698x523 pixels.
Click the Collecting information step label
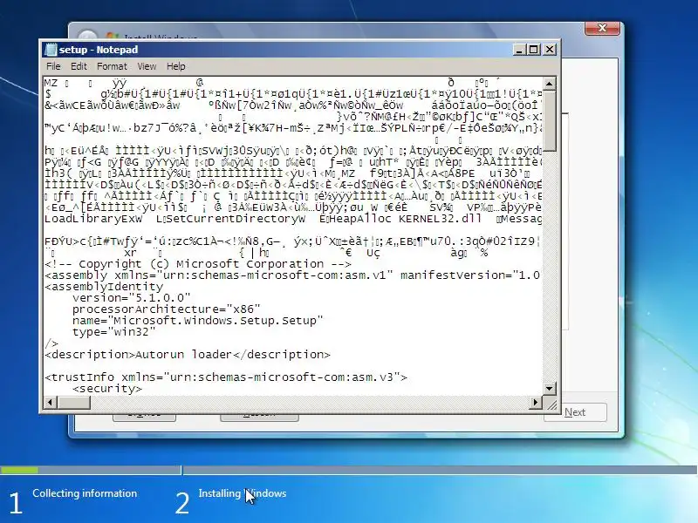tap(85, 493)
